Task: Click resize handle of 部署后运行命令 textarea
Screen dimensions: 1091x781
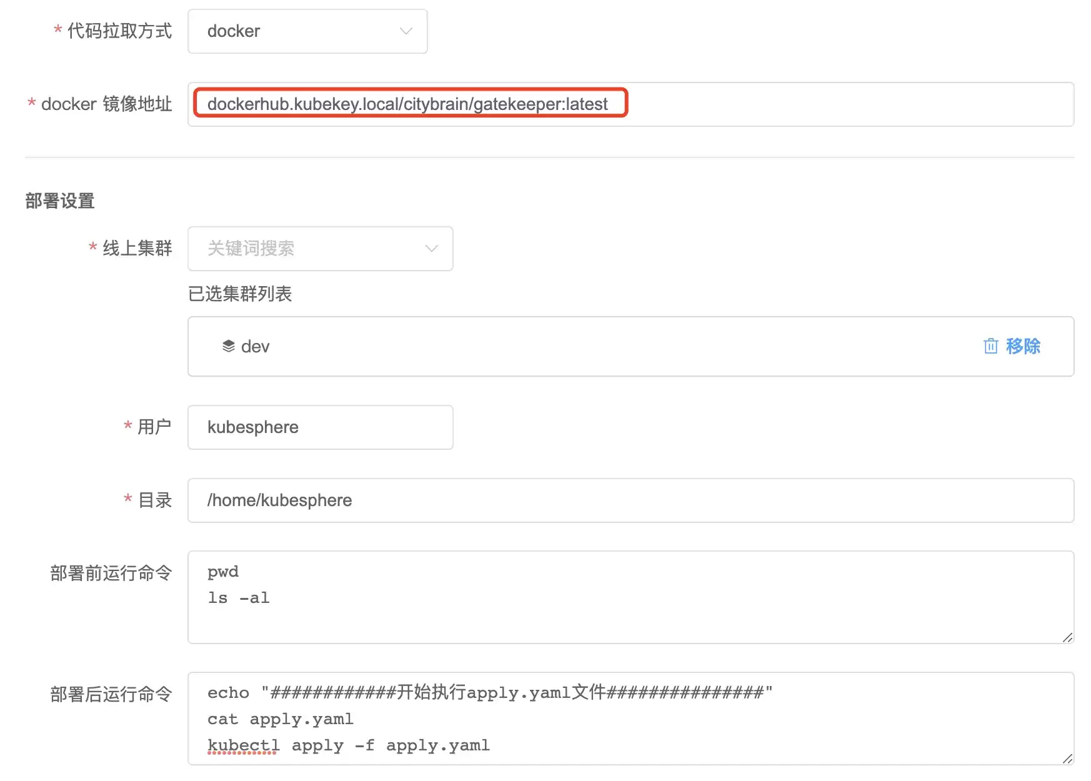Action: [x=1067, y=759]
